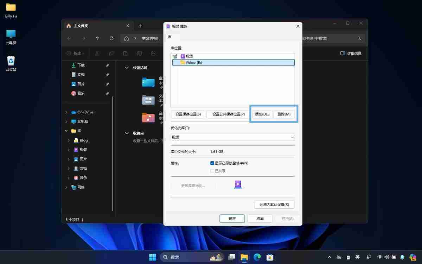This screenshot has height=264, width=422.
Task: Click the 添加(D) button
Action: (262, 114)
